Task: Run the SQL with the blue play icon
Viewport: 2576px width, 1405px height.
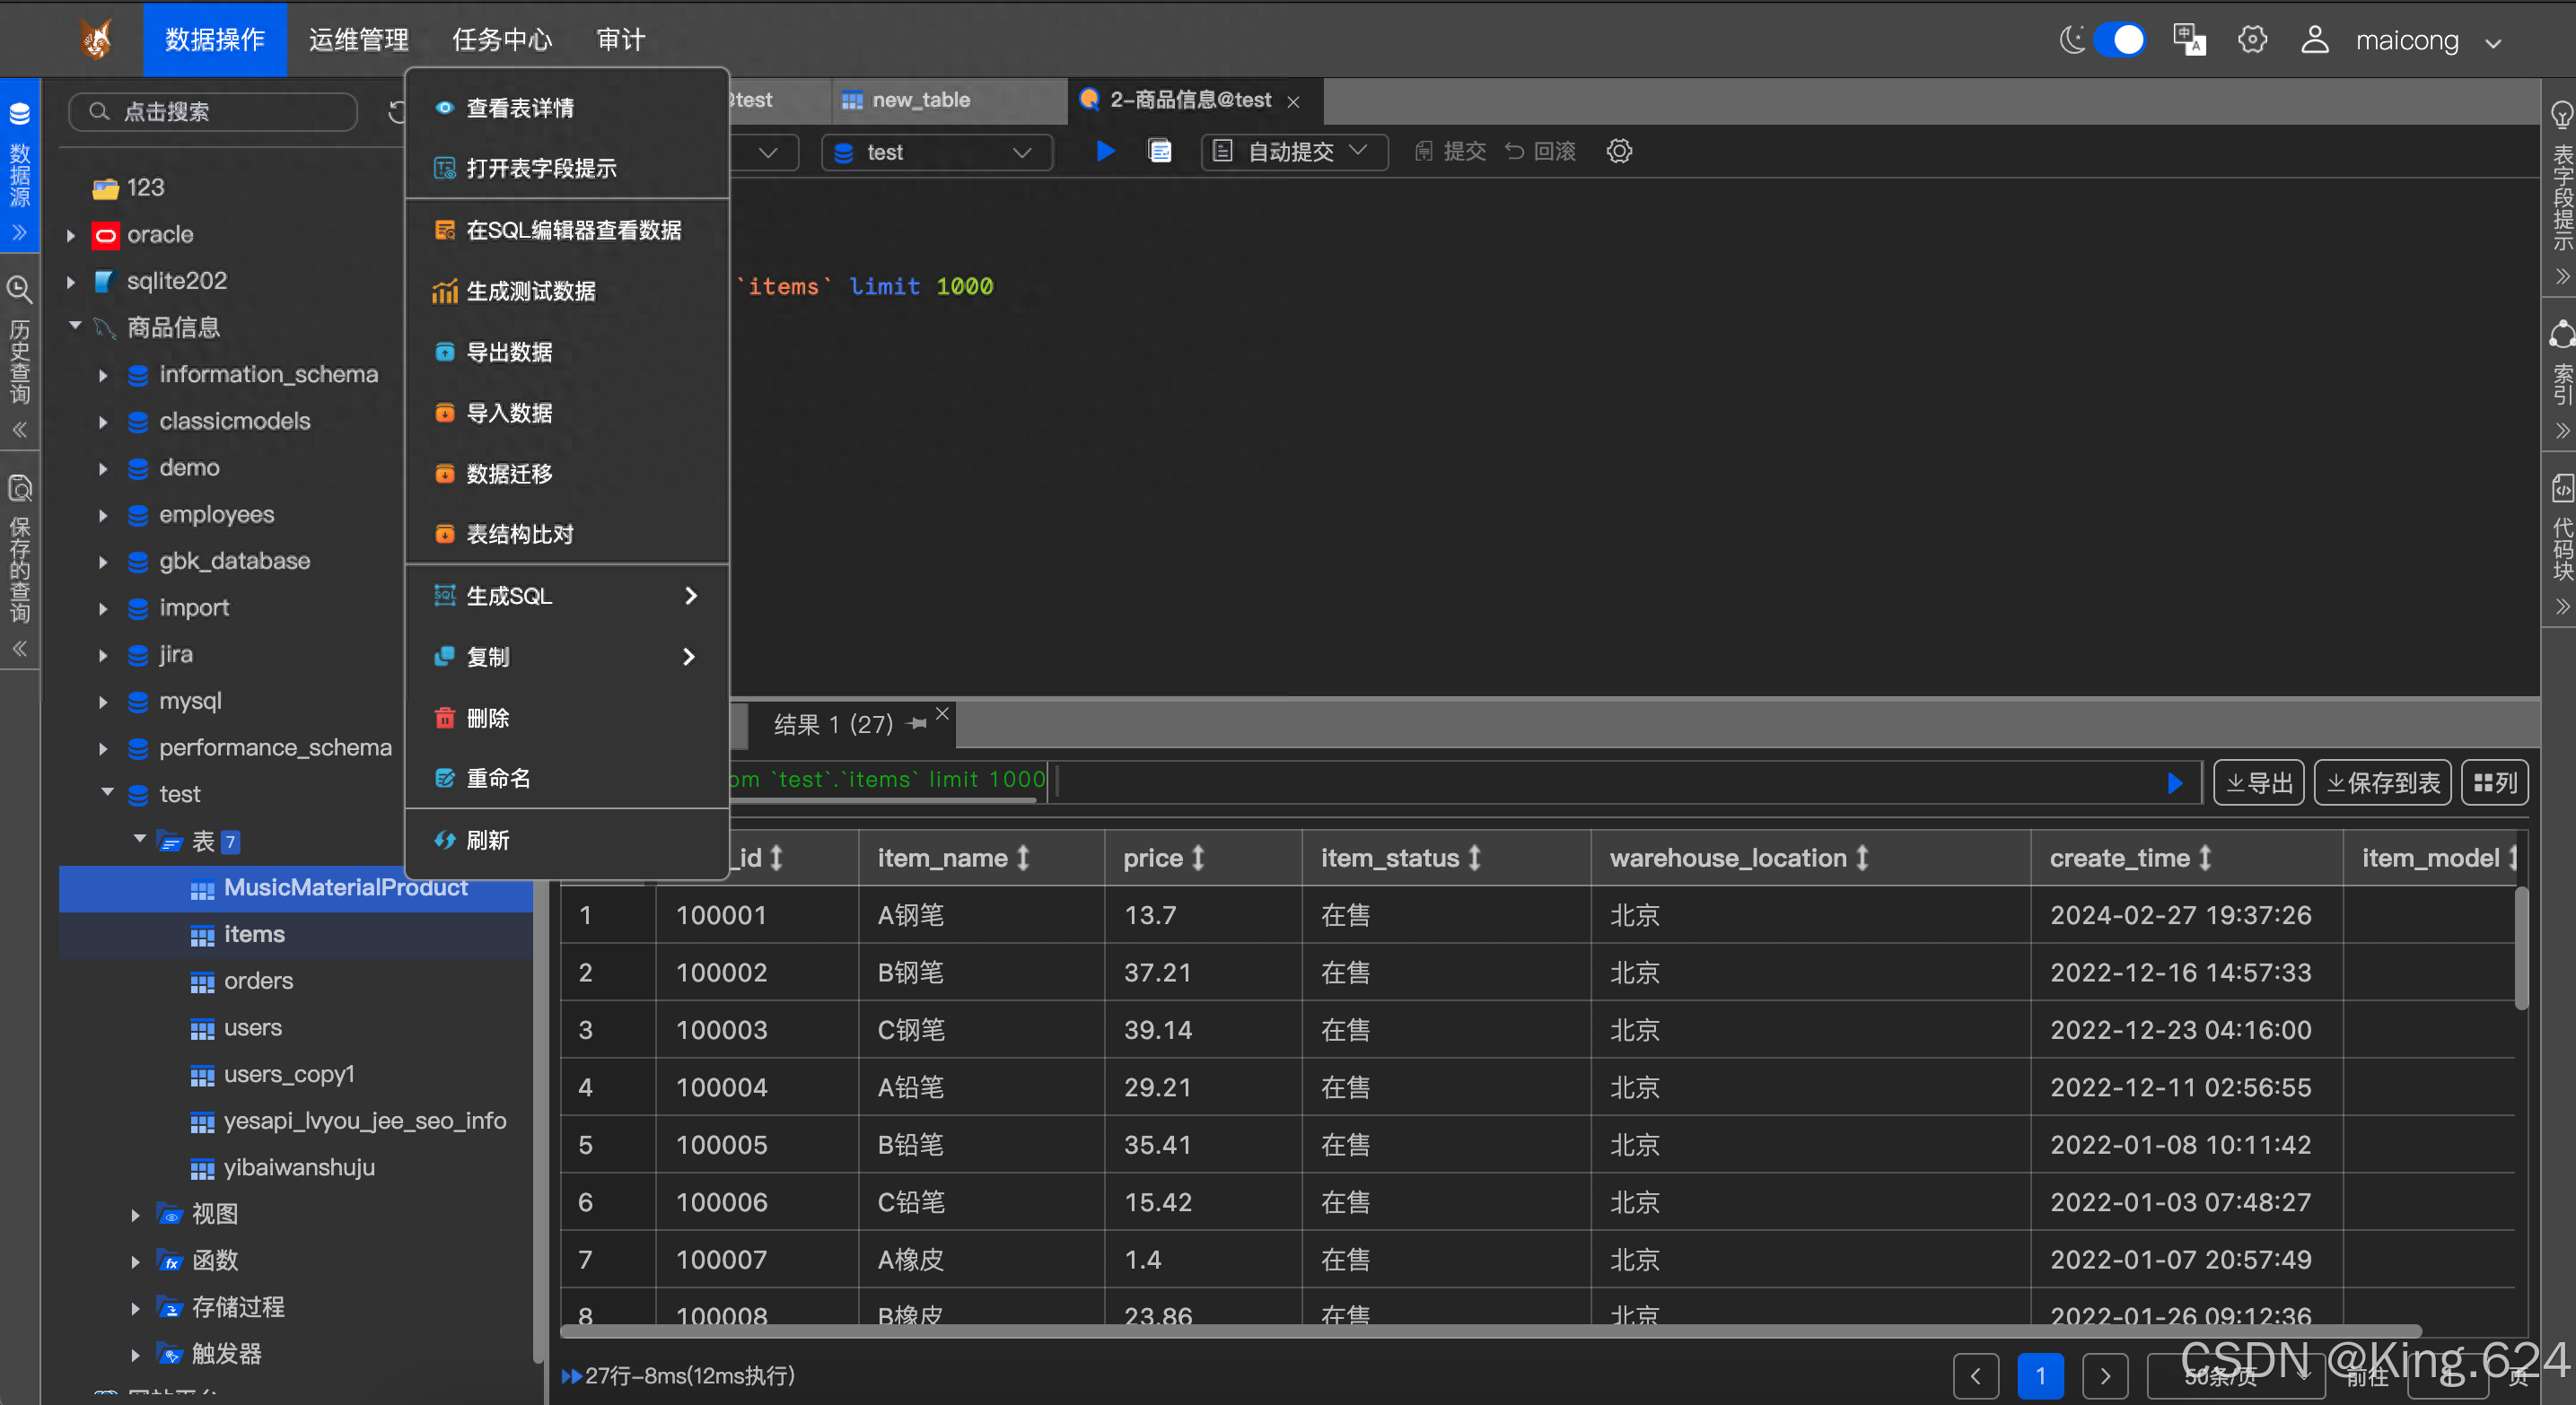Action: (x=1105, y=151)
